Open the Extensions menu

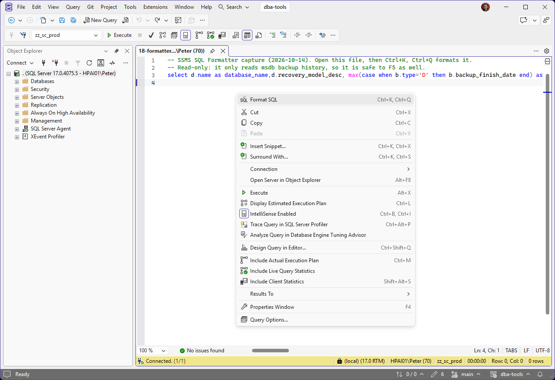point(155,7)
